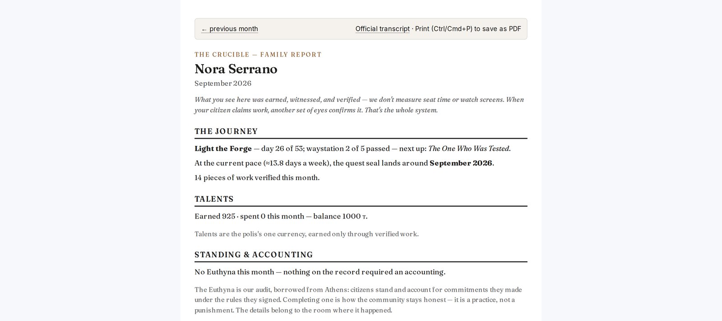Select the Nora Serrano name heading
This screenshot has height=321, width=722.
coord(236,69)
